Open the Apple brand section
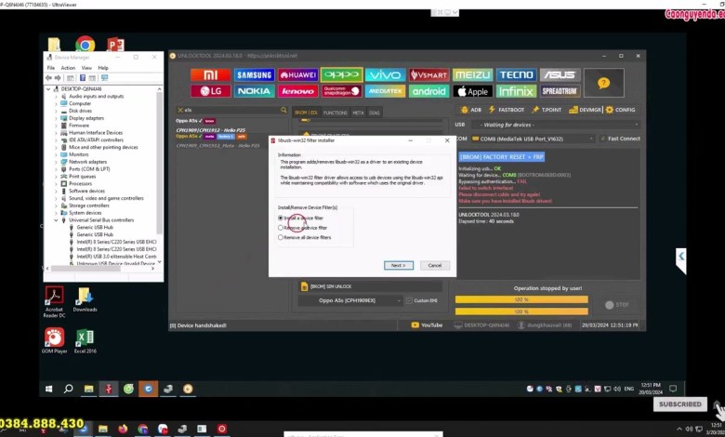The width and height of the screenshot is (725, 437). pos(472,91)
